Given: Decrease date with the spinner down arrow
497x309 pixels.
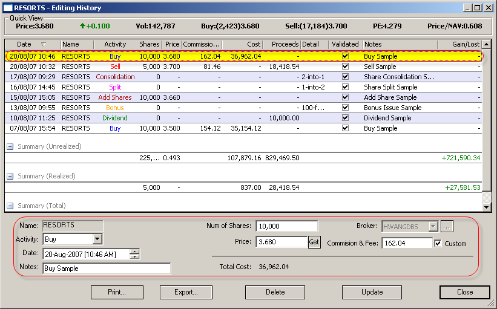Looking at the screenshot, I should tap(135, 256).
